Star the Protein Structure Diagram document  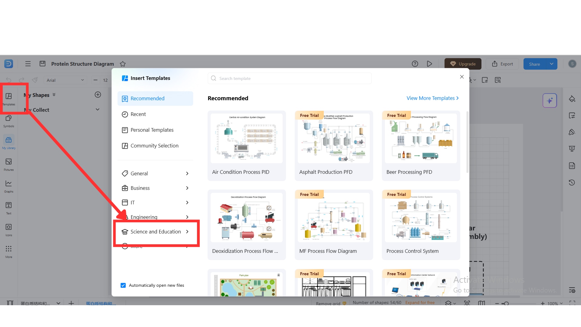[x=123, y=64]
